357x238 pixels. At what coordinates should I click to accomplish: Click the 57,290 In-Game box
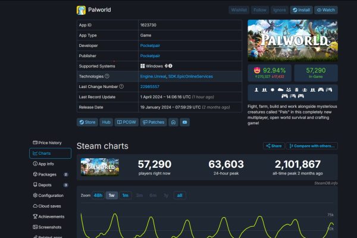(x=316, y=73)
